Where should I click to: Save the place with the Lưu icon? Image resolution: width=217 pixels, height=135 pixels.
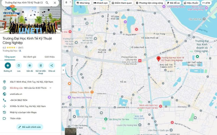(x=19, y=66)
